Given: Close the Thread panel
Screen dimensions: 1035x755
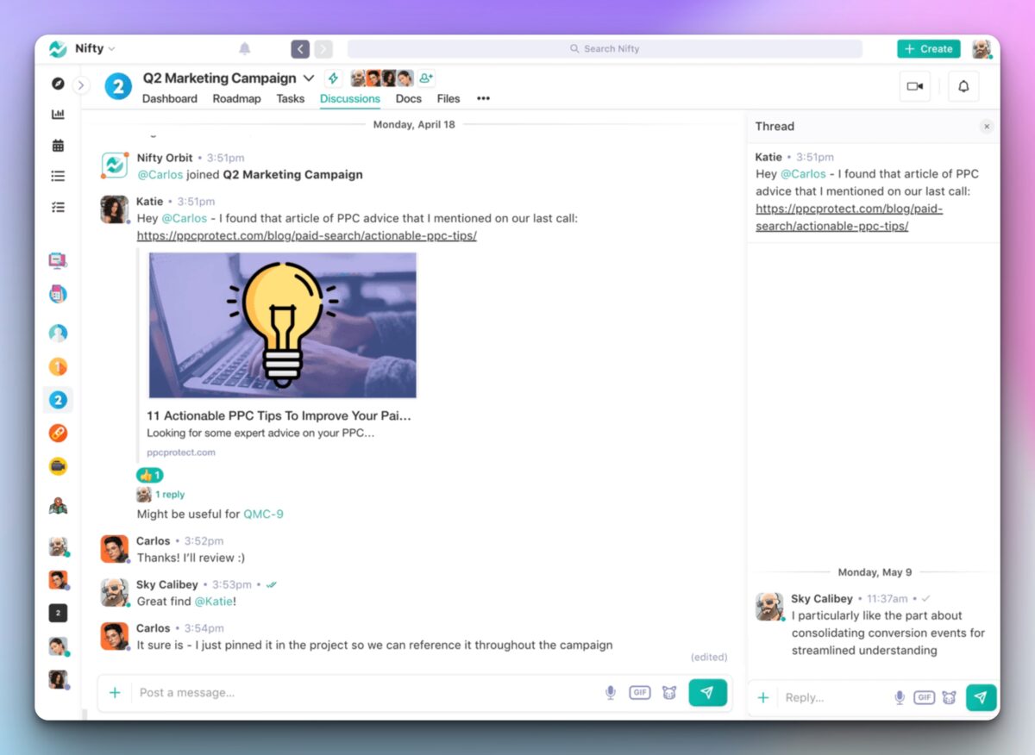Looking at the screenshot, I should pyautogui.click(x=987, y=127).
